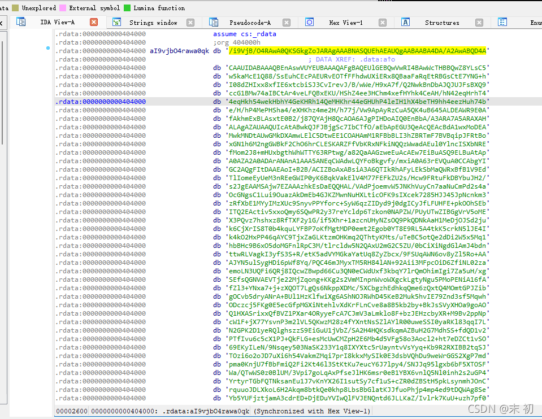Click the Lumina function green swatch
The width and height of the screenshot is (542, 419).
click(127, 8)
